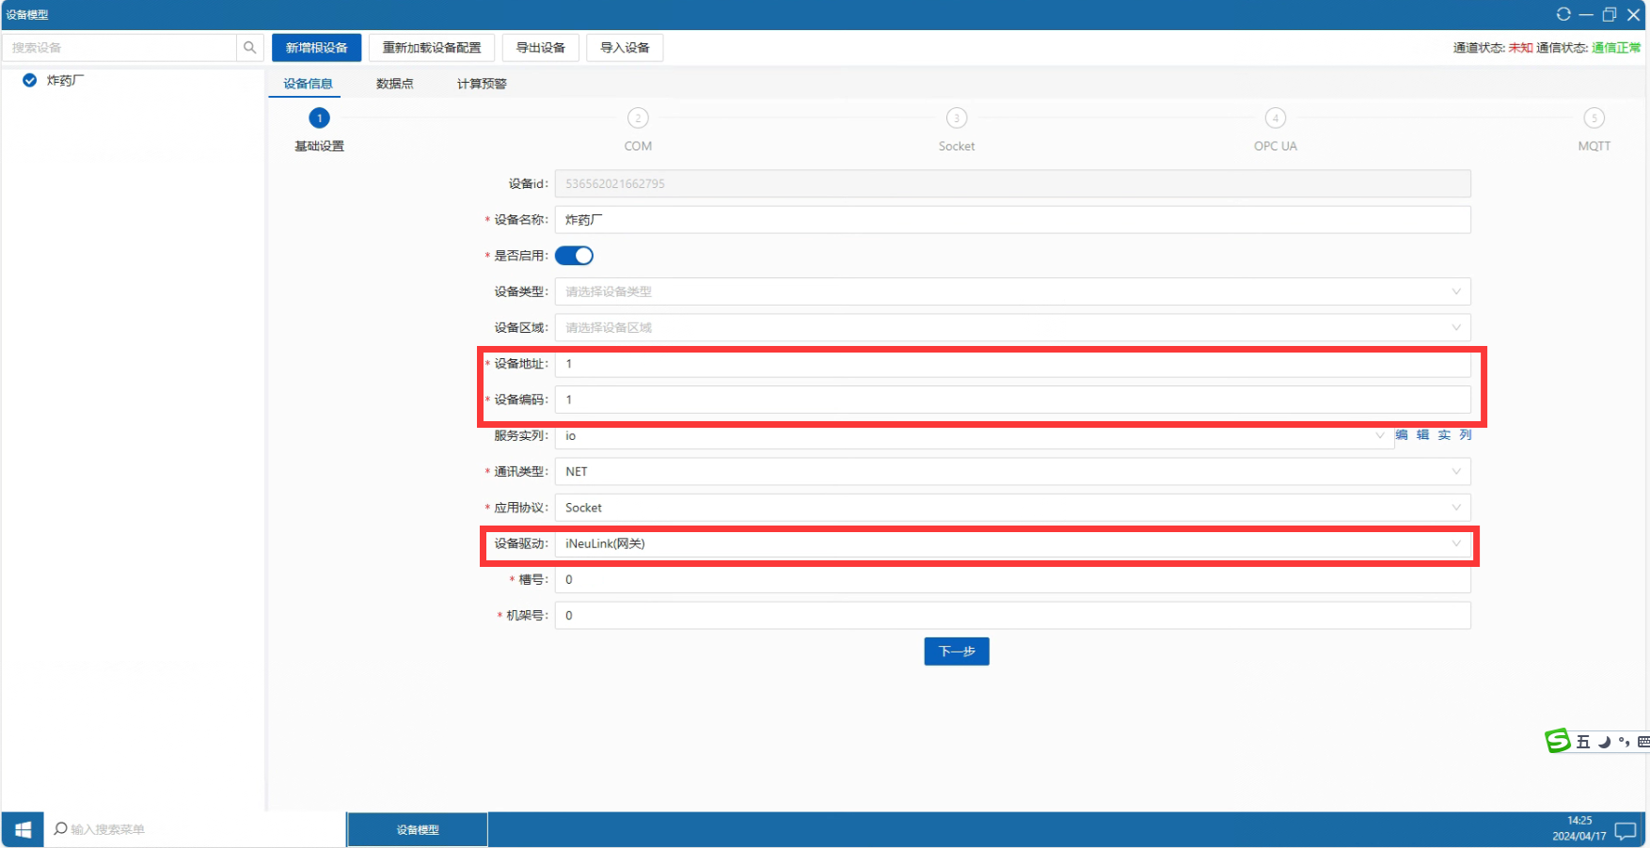Click the 设备地址 input field
Screen dimensions: 1650x848
click(x=1012, y=364)
